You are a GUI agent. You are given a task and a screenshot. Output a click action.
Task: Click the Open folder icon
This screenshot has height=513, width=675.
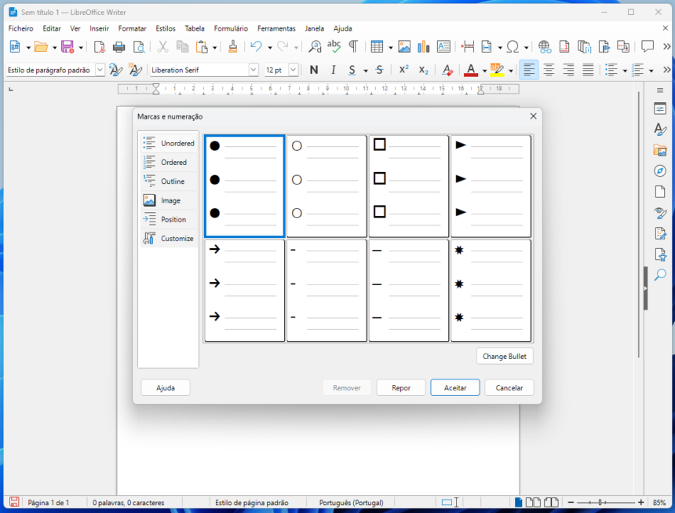point(41,46)
